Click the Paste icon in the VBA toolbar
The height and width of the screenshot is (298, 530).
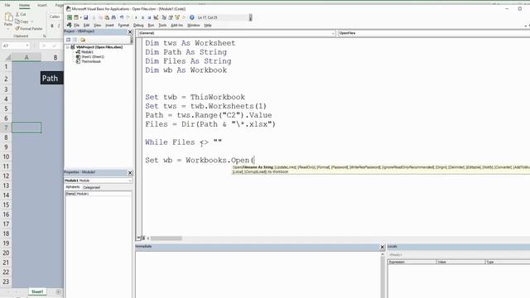pyautogui.click(x=107, y=17)
